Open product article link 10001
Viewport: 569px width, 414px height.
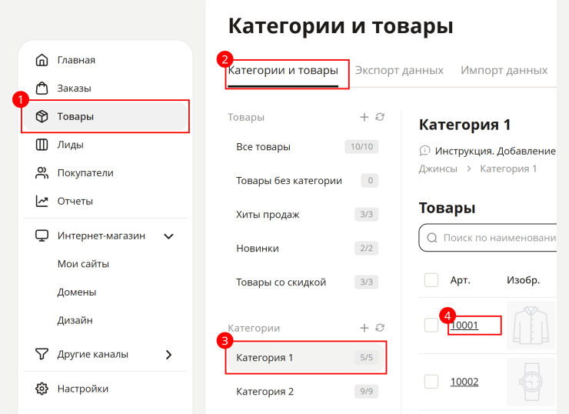464,325
